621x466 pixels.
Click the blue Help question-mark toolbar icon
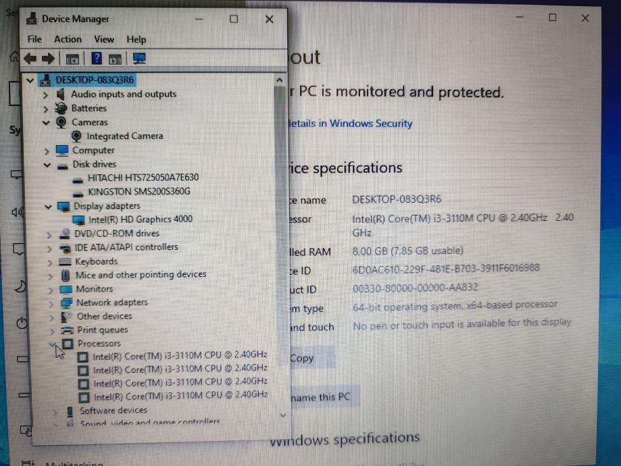[x=96, y=59]
